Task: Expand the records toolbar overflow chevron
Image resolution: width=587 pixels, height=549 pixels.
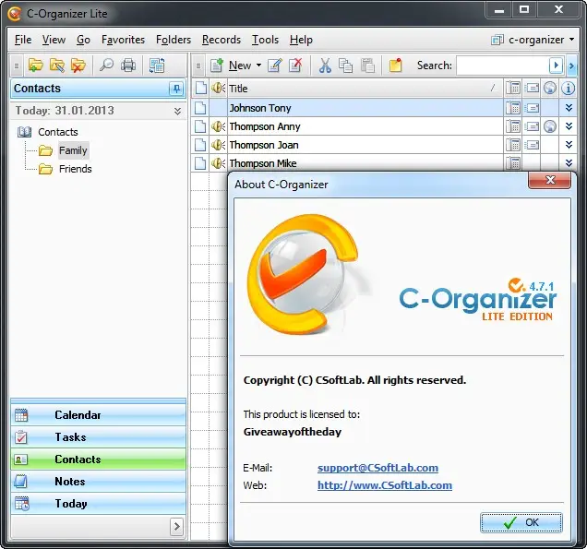Action: 571,66
